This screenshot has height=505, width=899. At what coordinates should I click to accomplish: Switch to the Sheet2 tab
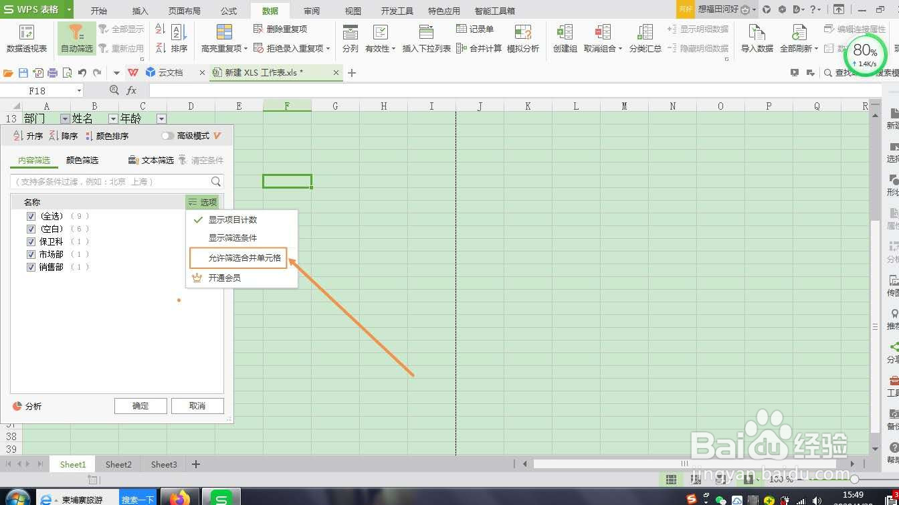(118, 464)
